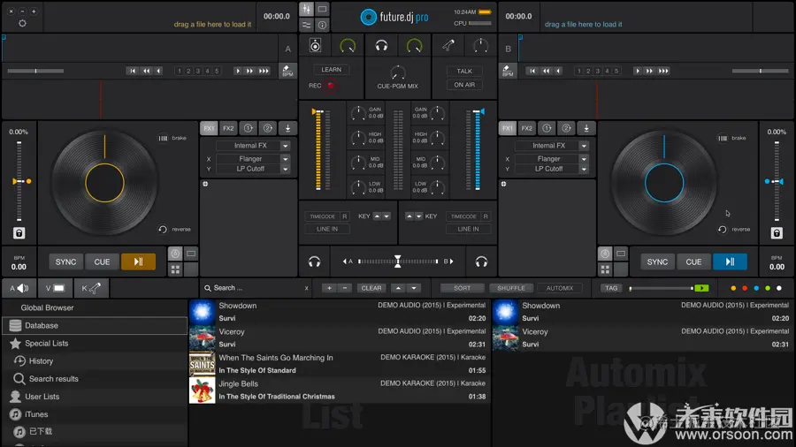Click deck B BPM tap icon

coord(507,71)
